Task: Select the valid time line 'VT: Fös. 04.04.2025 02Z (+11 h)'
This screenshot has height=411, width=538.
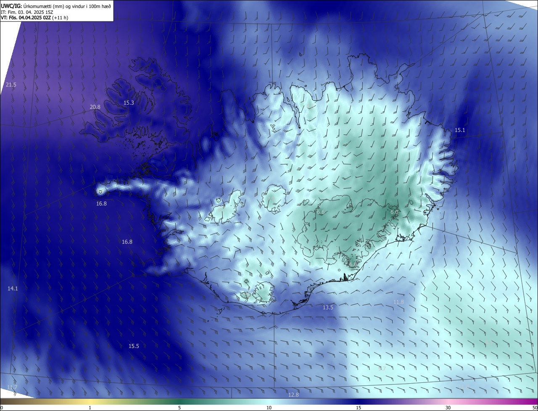Action: coord(34,18)
